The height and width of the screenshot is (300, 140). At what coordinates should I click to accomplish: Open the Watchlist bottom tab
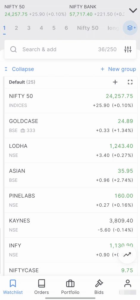[13, 287]
